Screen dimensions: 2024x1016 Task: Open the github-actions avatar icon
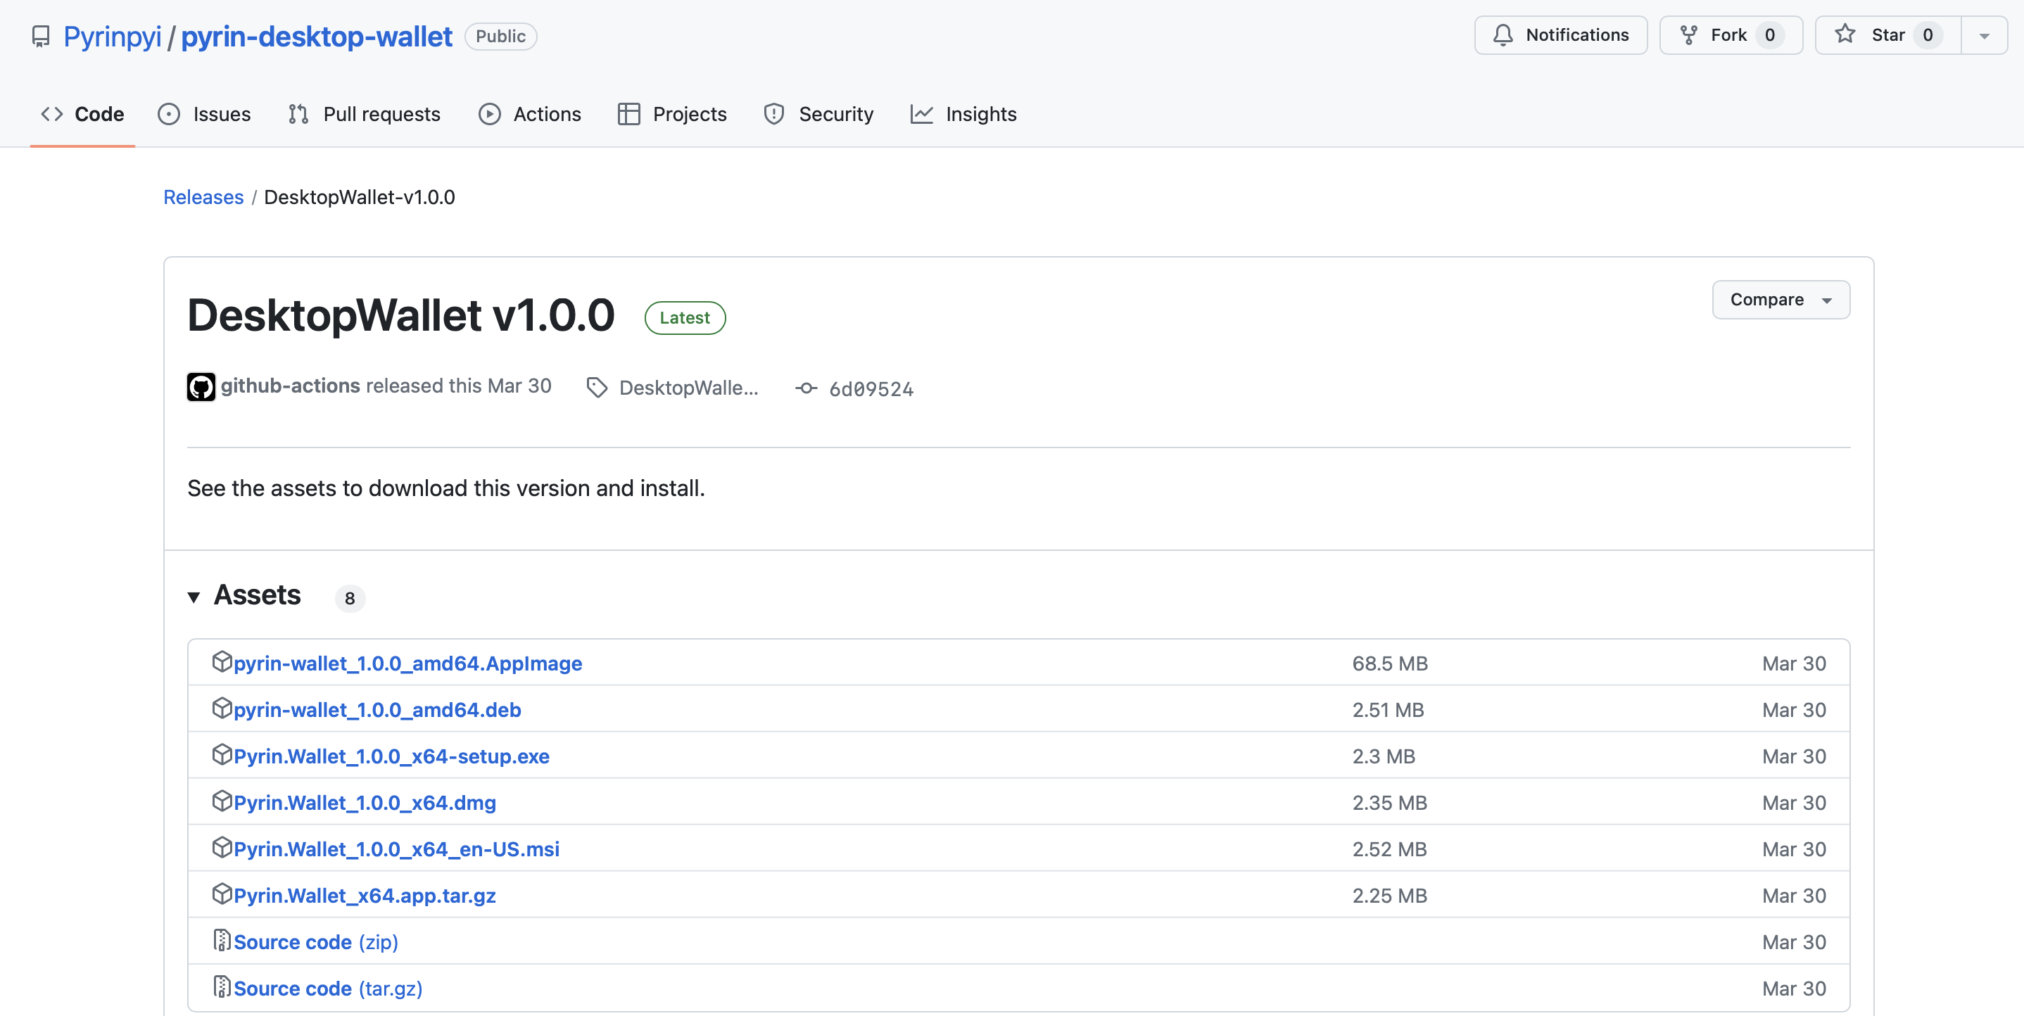click(x=201, y=386)
